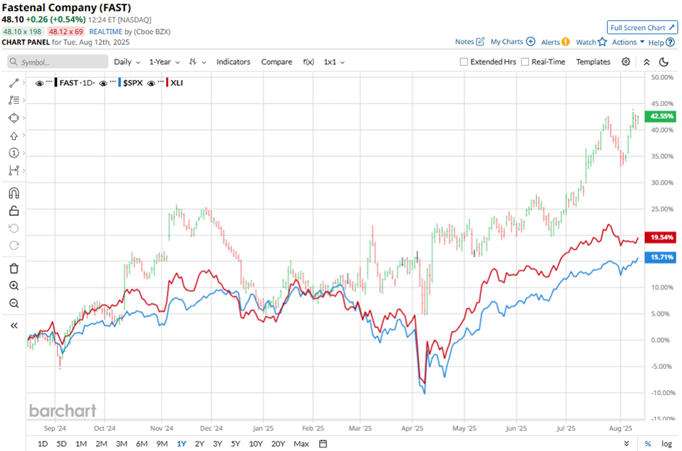The width and height of the screenshot is (682, 451).
Task: Open the Notes link
Action: (464, 42)
